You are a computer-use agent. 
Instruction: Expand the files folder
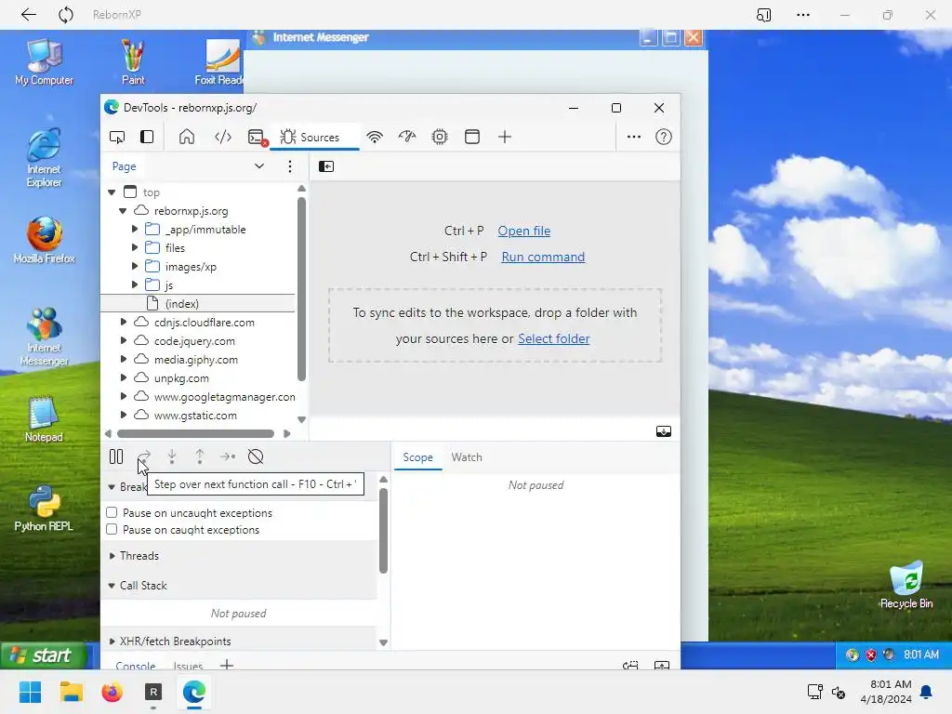tap(135, 247)
